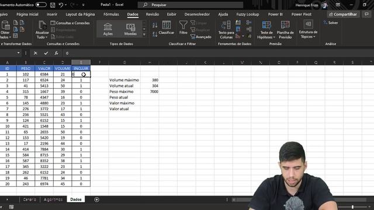This screenshot has width=374, height=210.
Task: Open the Classificar sort dialog
Action: coord(166,28)
